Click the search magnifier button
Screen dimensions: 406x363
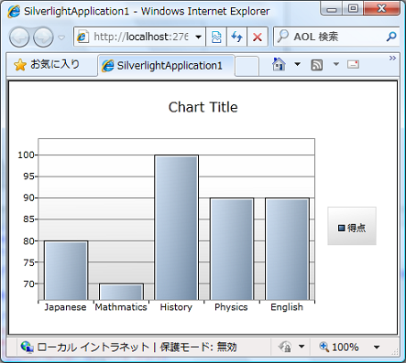pos(391,37)
